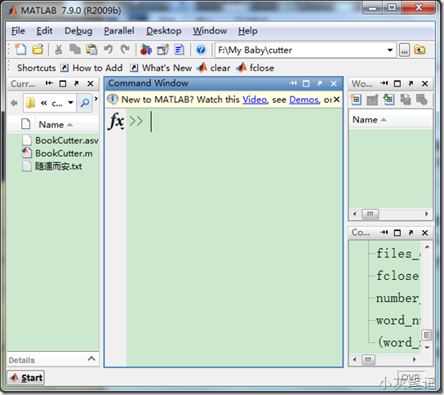Open the Help menu

click(x=248, y=30)
